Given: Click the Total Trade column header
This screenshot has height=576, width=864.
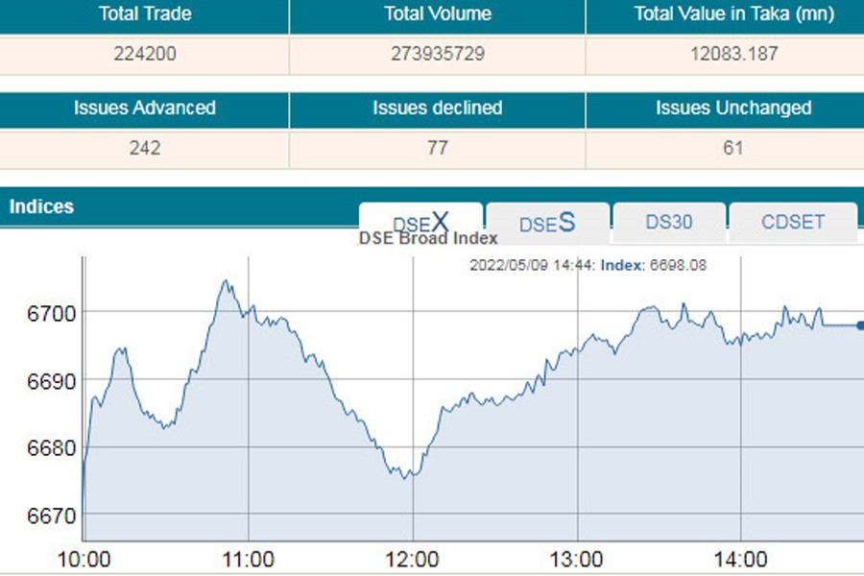Looking at the screenshot, I should pyautogui.click(x=145, y=14).
